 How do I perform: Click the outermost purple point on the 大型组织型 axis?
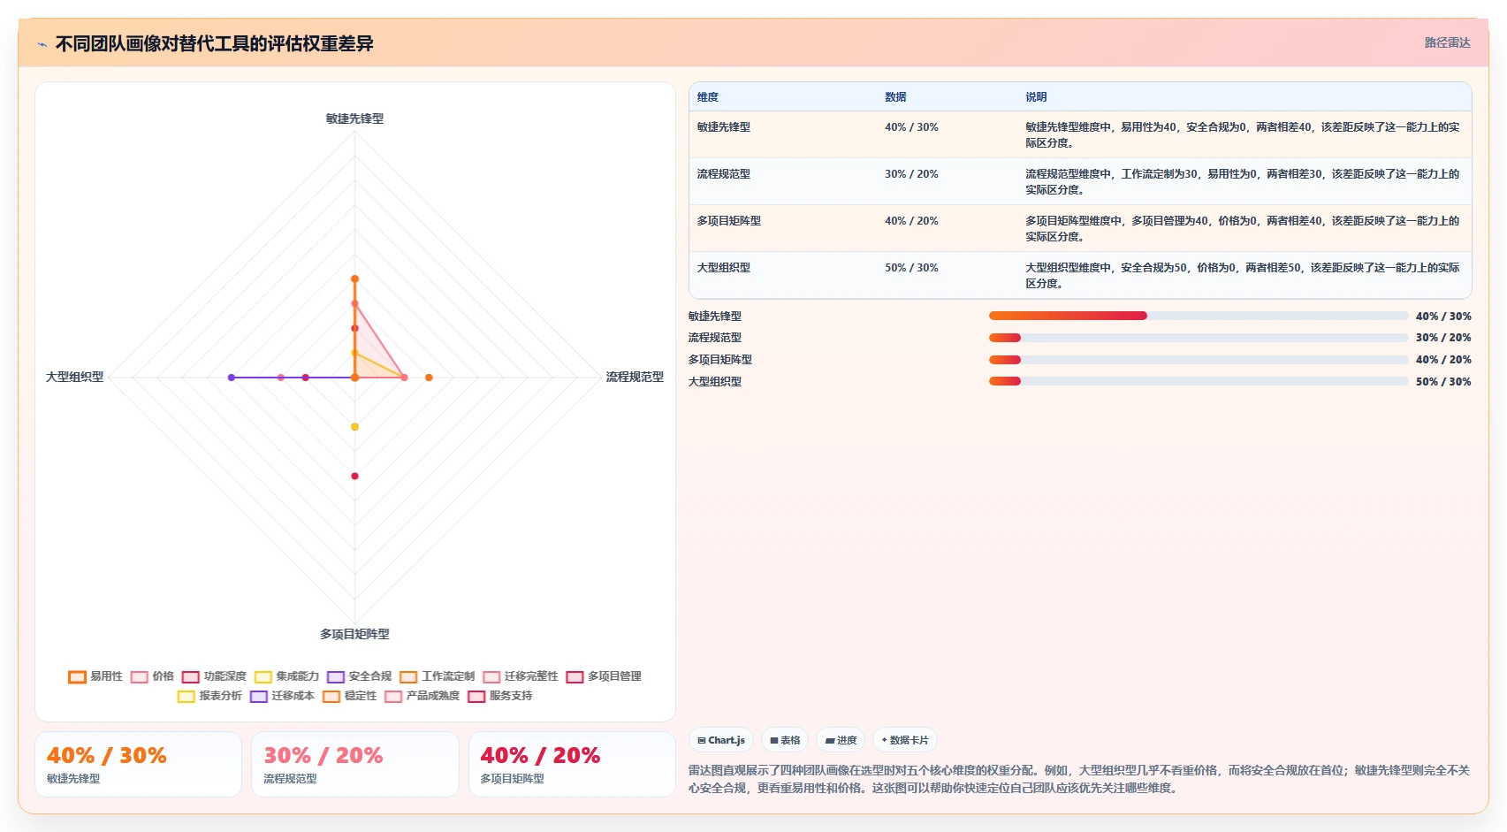tap(232, 378)
